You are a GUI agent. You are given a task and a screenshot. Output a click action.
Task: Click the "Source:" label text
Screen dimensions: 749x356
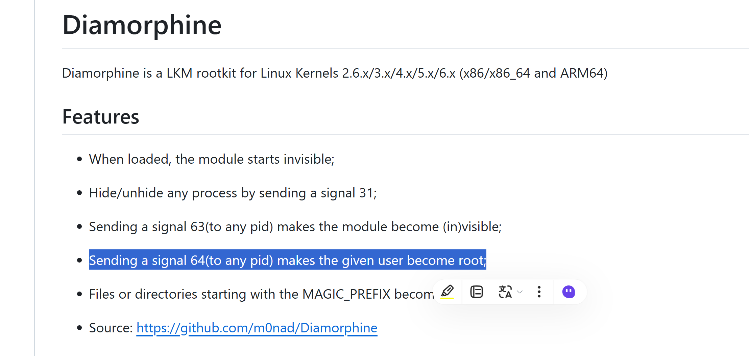point(111,328)
